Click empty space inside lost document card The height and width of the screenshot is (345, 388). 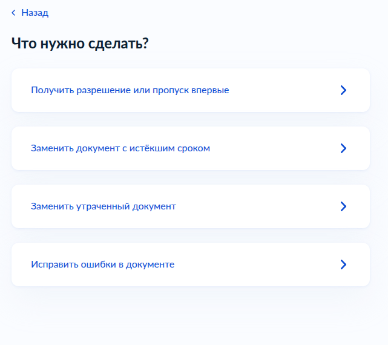pyautogui.click(x=257, y=206)
